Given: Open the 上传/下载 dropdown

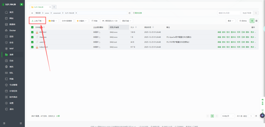Looking at the screenshot, I should point(38,21).
